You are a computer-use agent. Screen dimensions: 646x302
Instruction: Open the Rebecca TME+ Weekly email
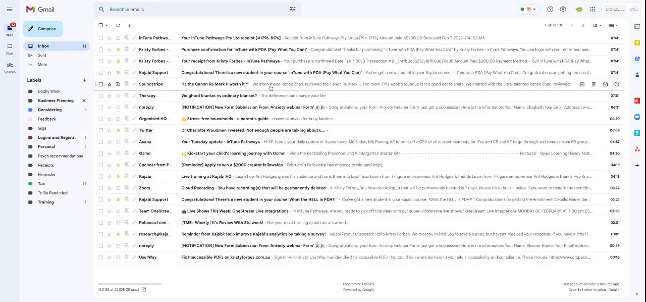359,223
